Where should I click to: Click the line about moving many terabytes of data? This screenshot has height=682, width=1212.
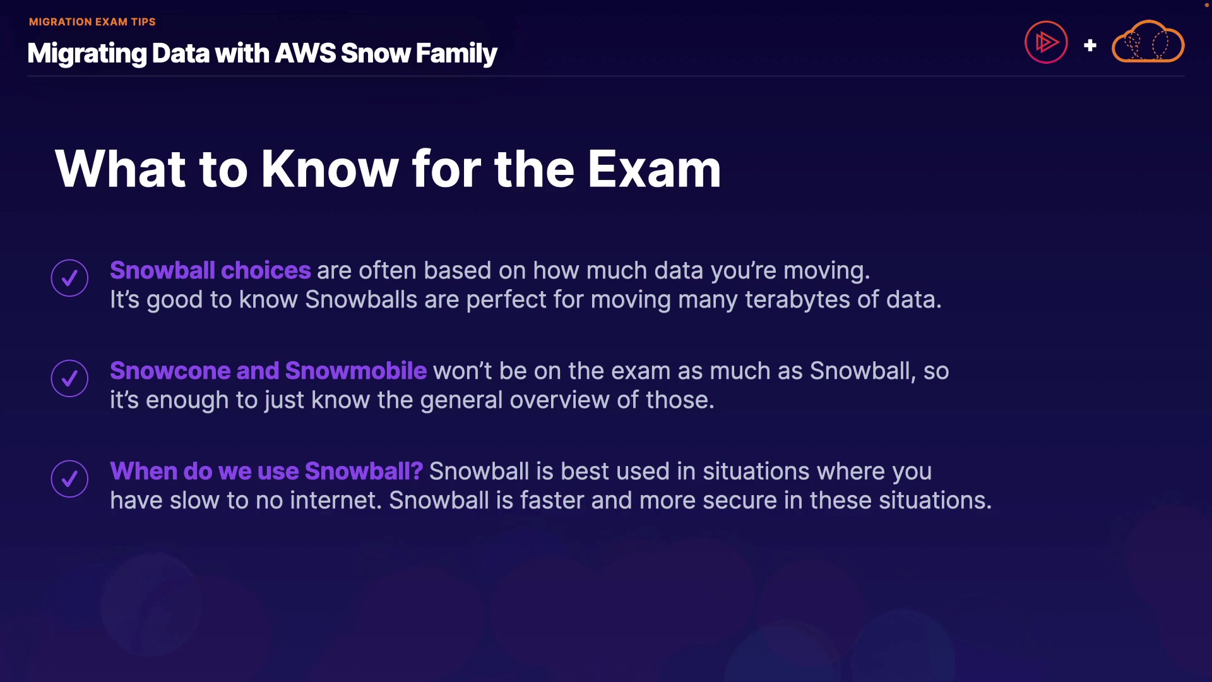[525, 300]
